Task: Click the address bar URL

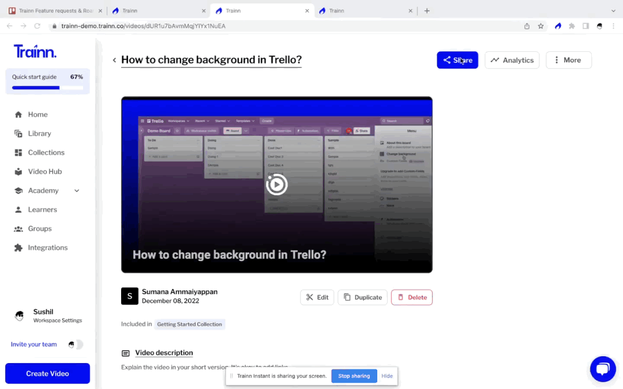Action: point(144,26)
